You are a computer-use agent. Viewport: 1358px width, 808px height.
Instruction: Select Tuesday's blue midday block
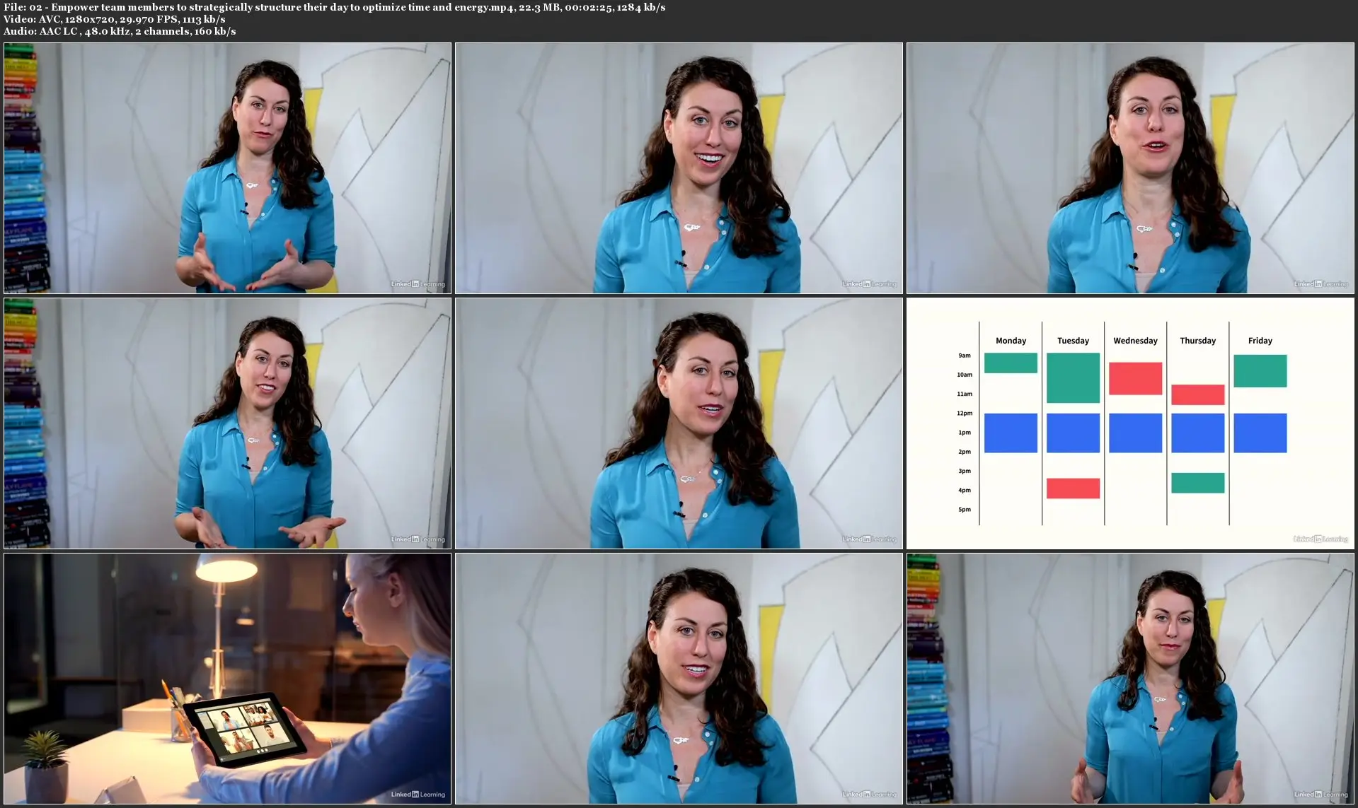tap(1073, 433)
